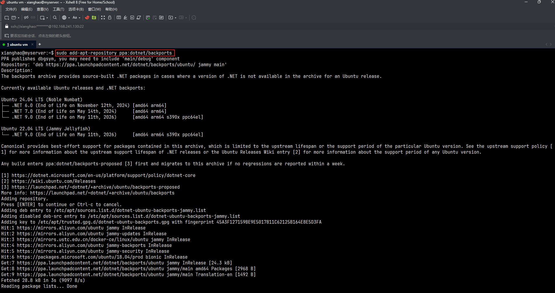
Task: Click 'Fetched 28.8 kB in 3s' line
Action: [43, 280]
